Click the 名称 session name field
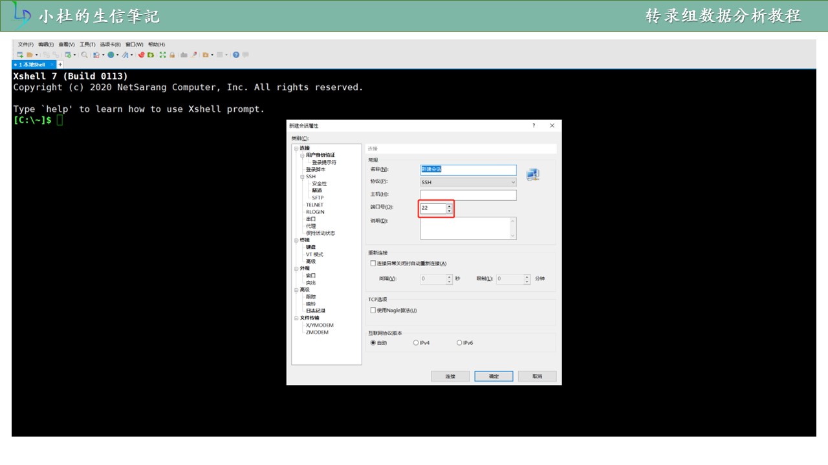828x465 pixels. coord(468,170)
